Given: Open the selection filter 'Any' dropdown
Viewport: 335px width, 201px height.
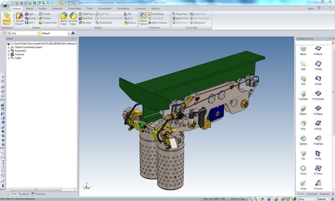Looking at the screenshot, I should click(x=39, y=33).
